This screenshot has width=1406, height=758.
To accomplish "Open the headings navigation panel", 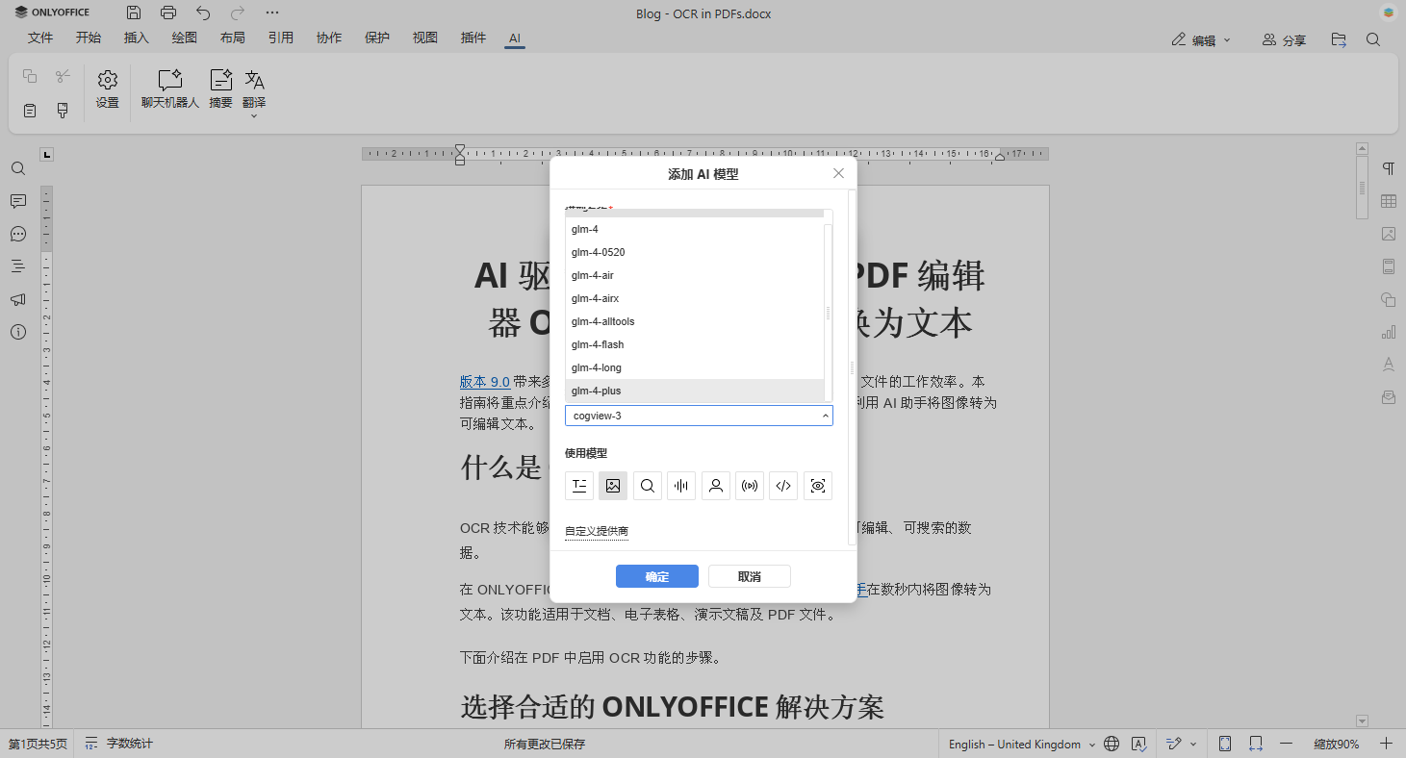I will [x=17, y=266].
